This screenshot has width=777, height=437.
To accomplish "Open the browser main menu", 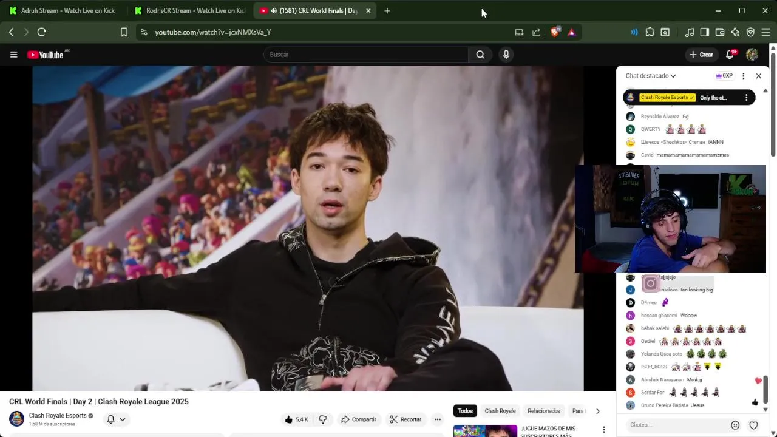I will click(x=765, y=32).
